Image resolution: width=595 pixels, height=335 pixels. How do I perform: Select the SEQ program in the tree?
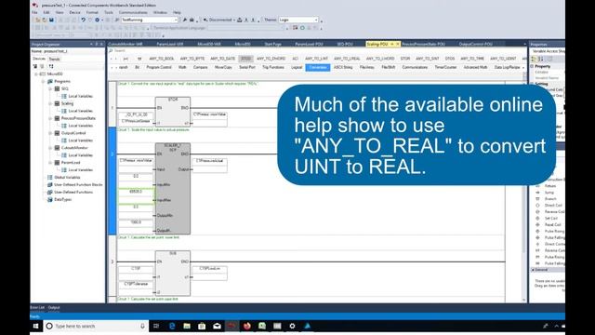tap(65, 88)
